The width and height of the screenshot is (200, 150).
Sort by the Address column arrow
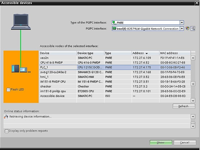click(147, 53)
